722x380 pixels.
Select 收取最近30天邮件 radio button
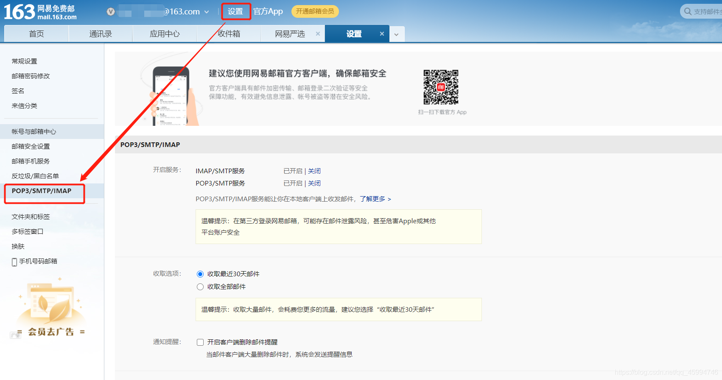pos(200,274)
